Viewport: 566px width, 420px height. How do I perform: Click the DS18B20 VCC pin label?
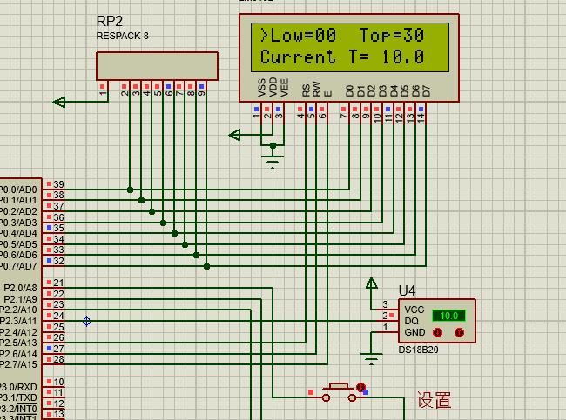[x=414, y=310]
